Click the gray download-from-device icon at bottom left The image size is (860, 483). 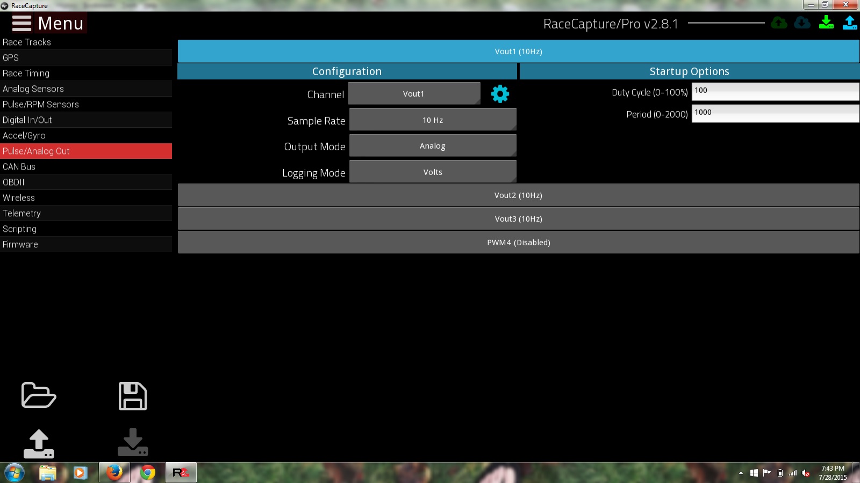(x=133, y=442)
